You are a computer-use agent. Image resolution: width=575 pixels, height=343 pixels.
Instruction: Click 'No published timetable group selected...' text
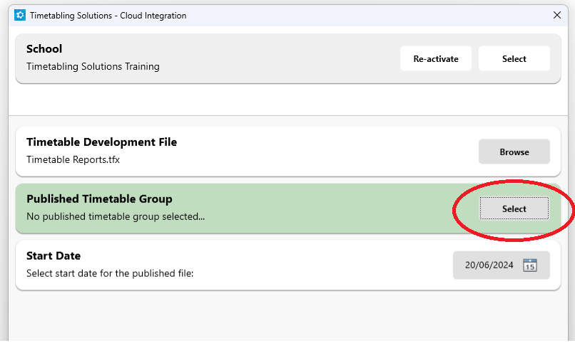point(116,216)
